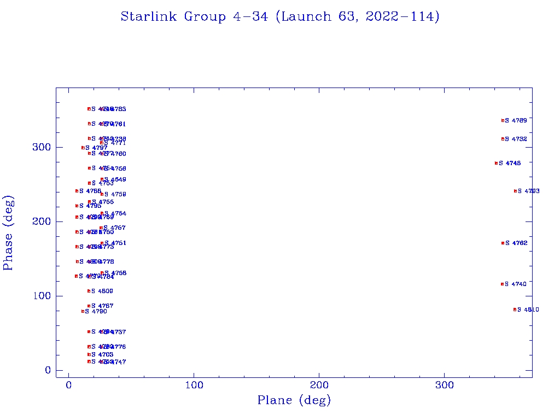Click the "S 4771" data label

115,143
